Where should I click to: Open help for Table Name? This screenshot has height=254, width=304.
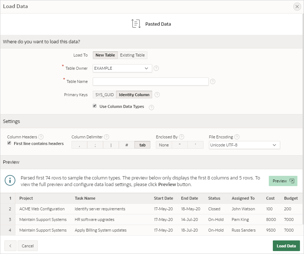click(212, 81)
